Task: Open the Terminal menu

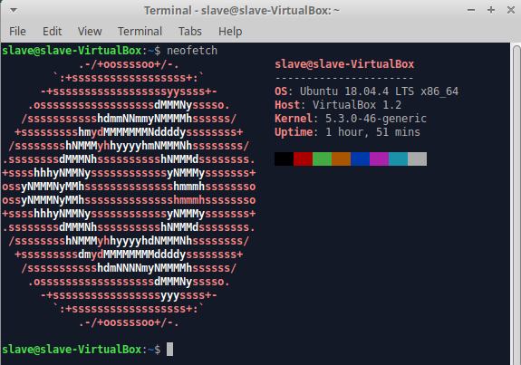Action: tap(140, 32)
